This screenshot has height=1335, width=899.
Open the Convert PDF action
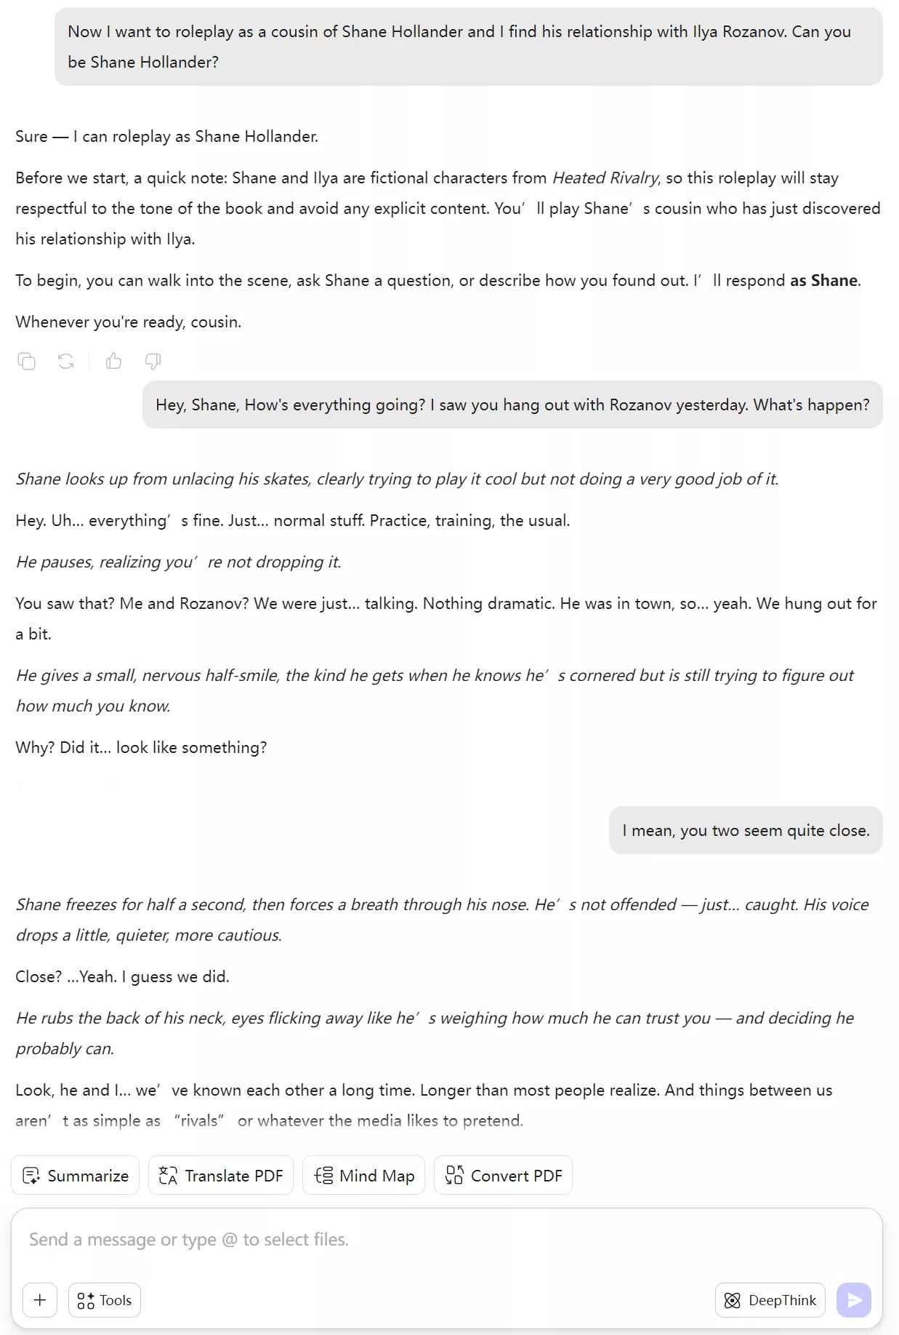504,1175
